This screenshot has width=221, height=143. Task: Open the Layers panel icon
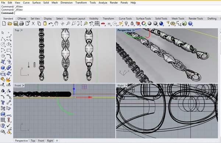point(138,24)
